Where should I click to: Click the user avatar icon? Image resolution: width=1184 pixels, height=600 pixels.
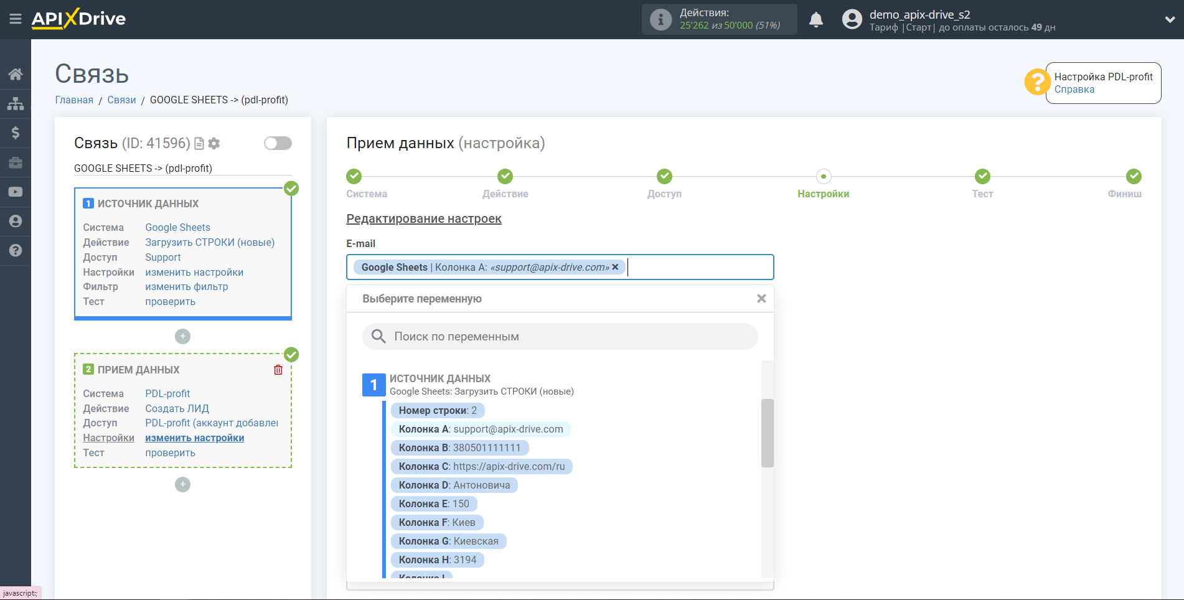(x=852, y=19)
